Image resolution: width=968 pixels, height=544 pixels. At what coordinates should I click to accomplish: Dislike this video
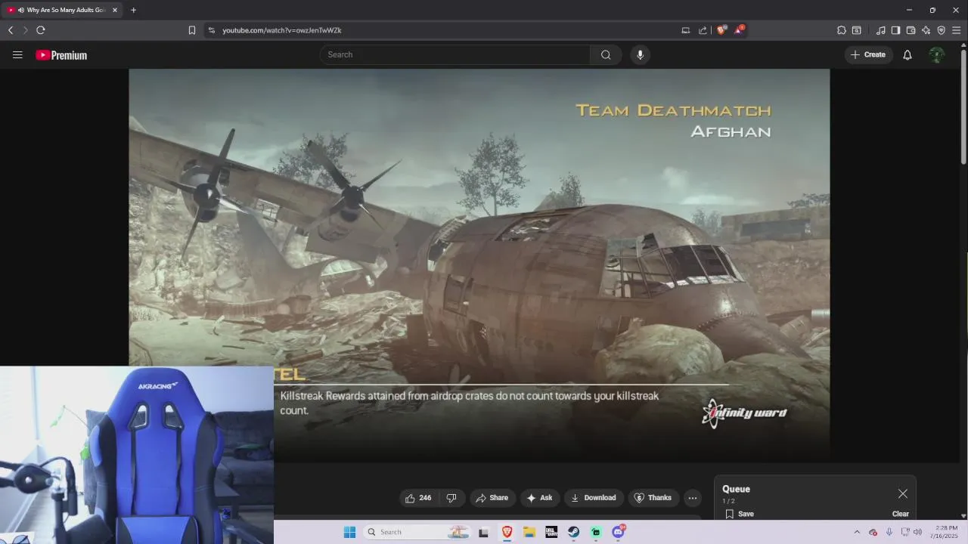click(451, 498)
